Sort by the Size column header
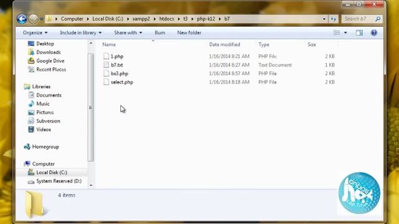The height and width of the screenshot is (224, 399). tap(312, 44)
